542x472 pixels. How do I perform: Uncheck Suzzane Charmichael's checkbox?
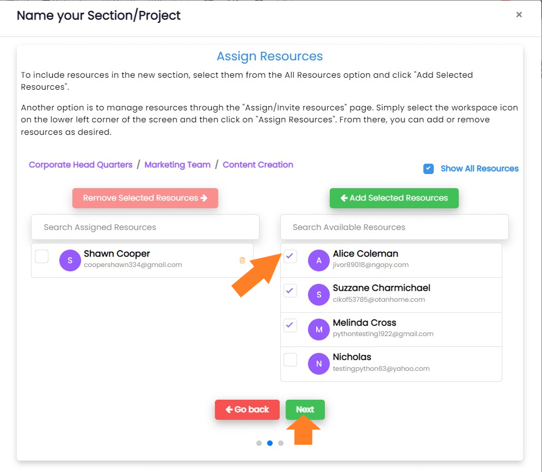pos(290,290)
